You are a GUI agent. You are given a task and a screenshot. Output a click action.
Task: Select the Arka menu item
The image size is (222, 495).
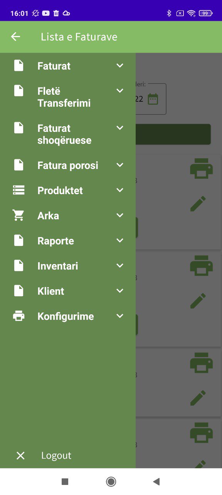[x=68, y=215]
